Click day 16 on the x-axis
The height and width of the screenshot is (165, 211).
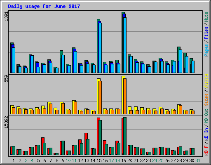click(x=105, y=160)
